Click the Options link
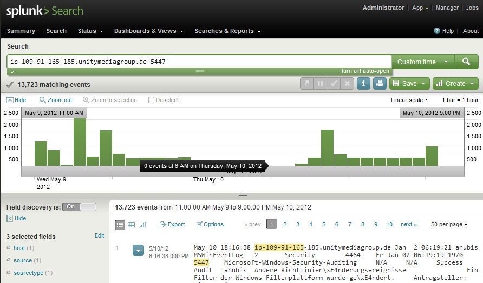This screenshot has width=483, height=283. [210, 224]
